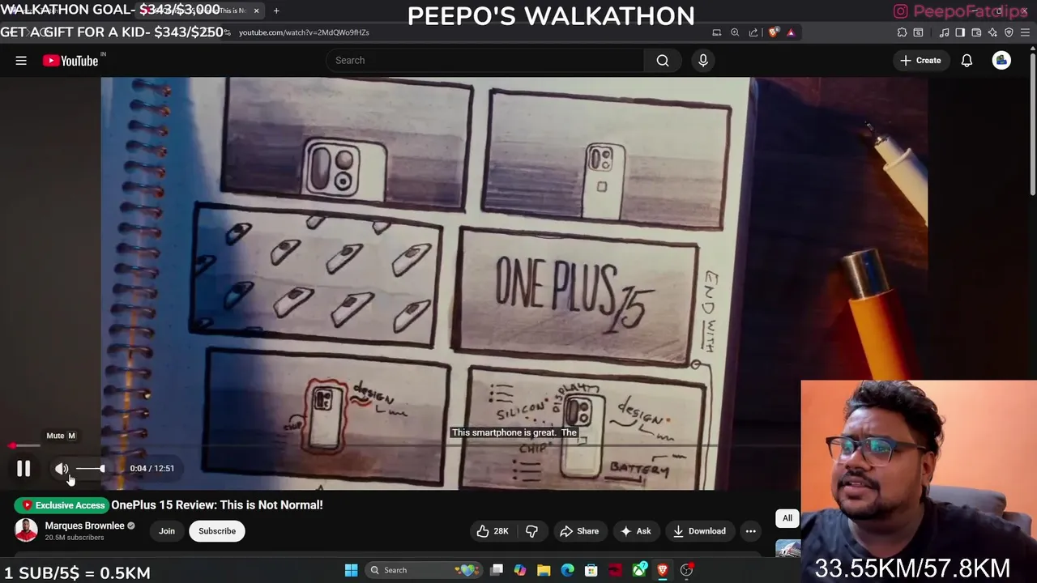The width and height of the screenshot is (1037, 583).
Task: Open the YouTube guide hamburger menu
Action: [21, 60]
